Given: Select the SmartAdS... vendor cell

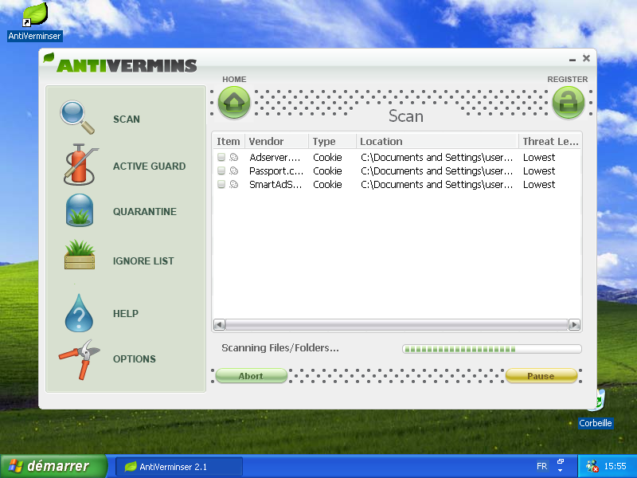Looking at the screenshot, I should pyautogui.click(x=276, y=184).
